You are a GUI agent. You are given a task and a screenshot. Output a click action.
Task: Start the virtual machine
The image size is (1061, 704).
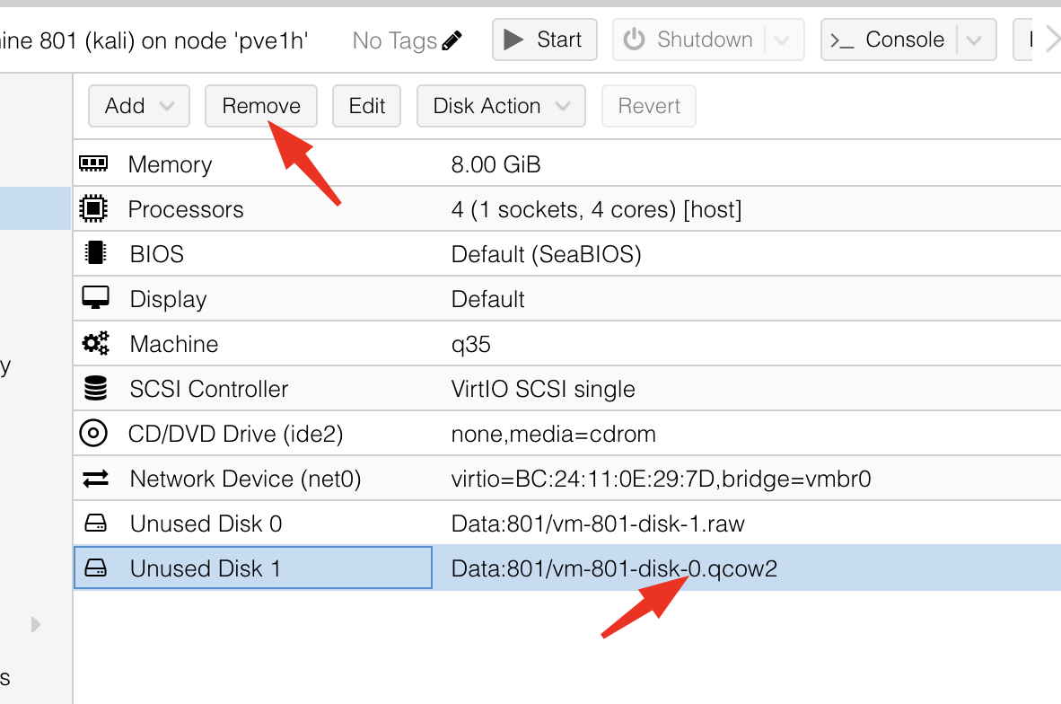[544, 40]
